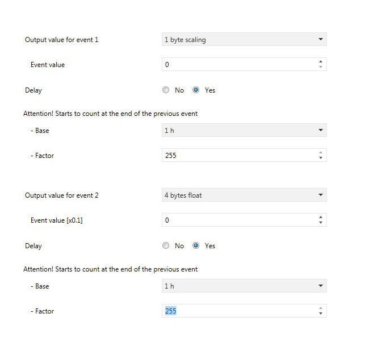Decrease event 2 Factor with down arrow

(x=321, y=314)
